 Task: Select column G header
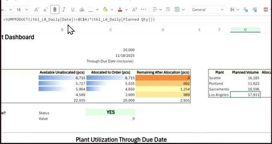[x=245, y=30]
